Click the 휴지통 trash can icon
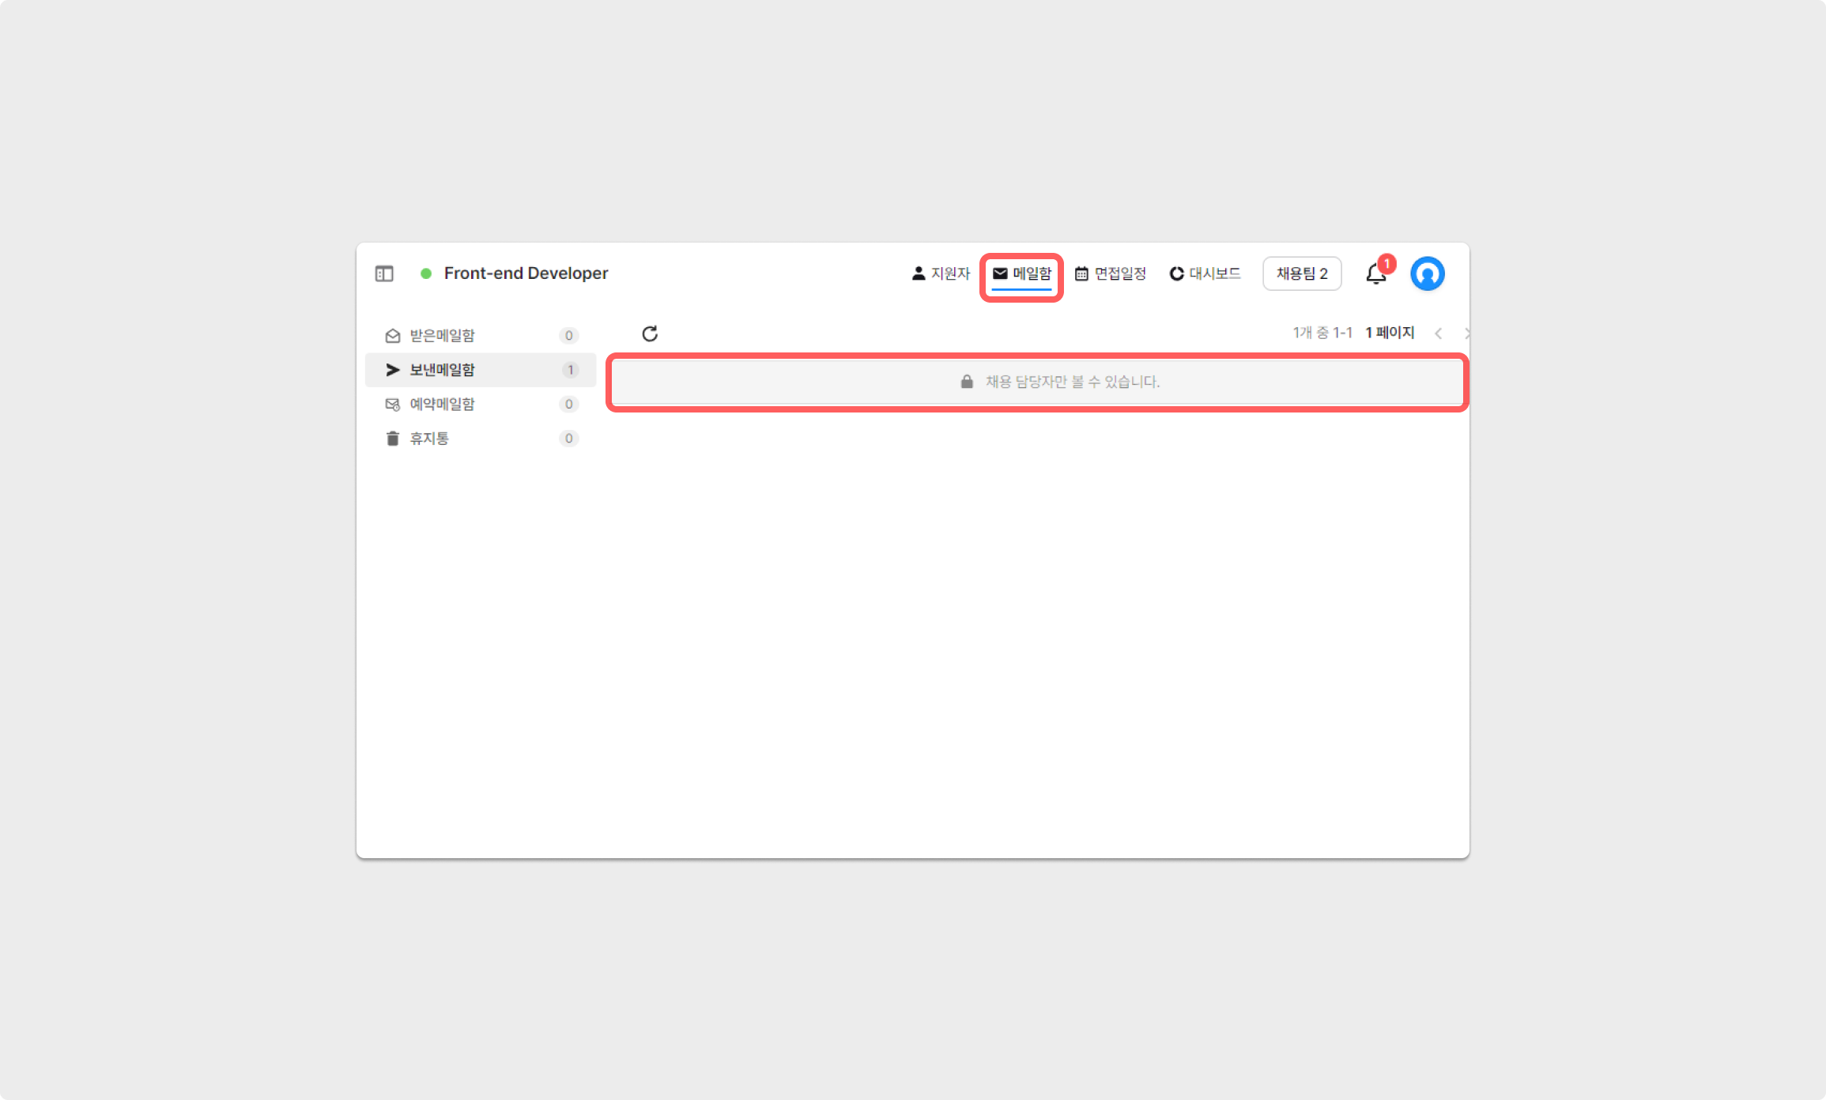 pos(392,439)
